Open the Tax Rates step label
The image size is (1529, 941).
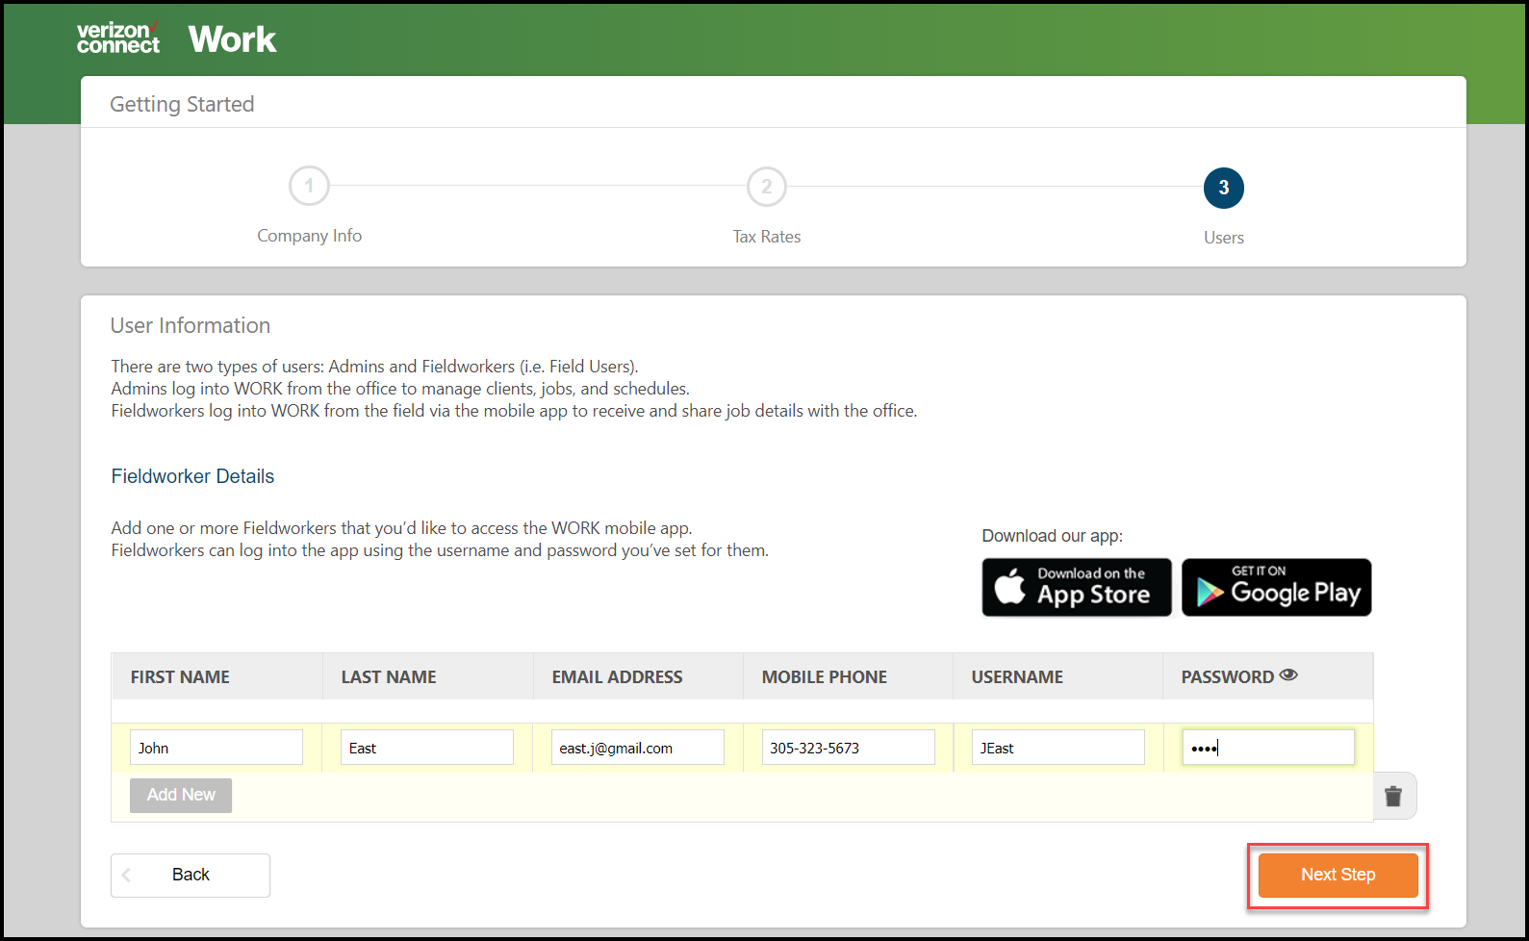767,237
